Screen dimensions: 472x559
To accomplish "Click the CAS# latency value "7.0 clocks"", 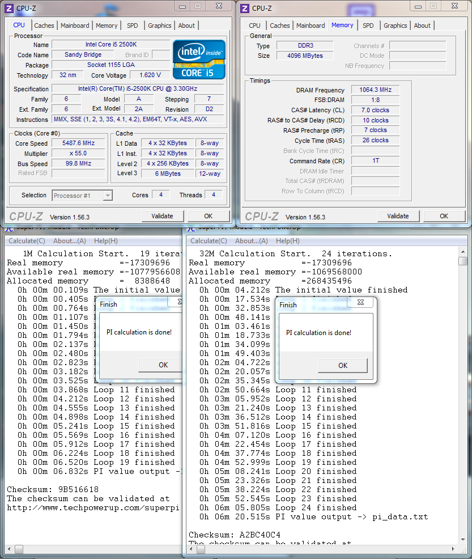I will (376, 110).
